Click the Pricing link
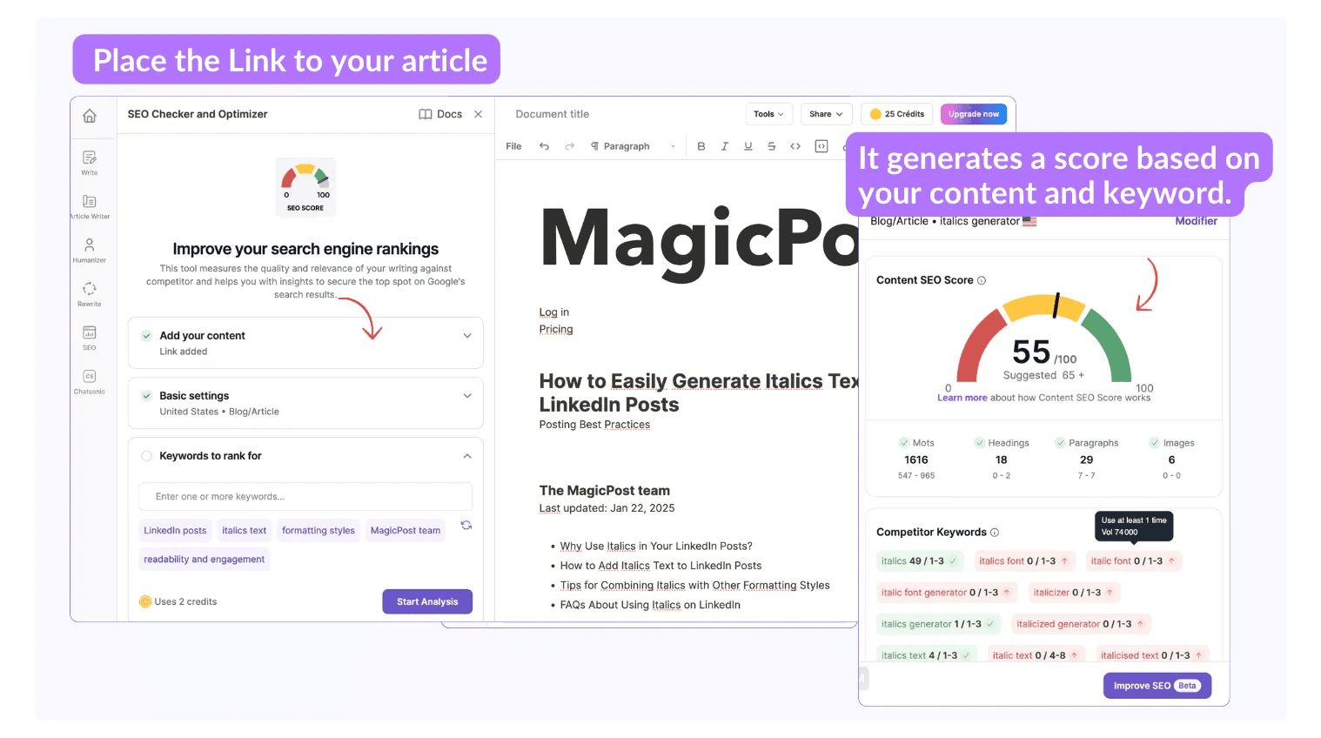1321x738 pixels. point(556,329)
